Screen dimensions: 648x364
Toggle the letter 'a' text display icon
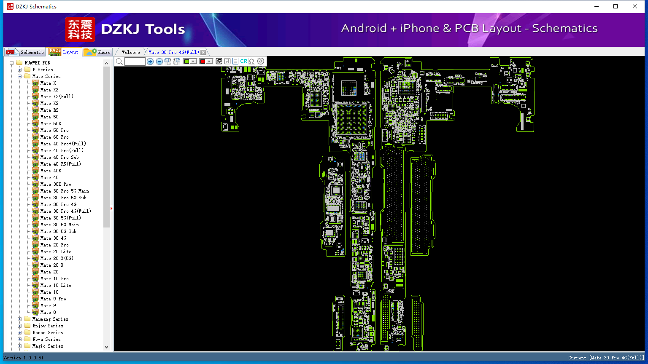point(227,61)
